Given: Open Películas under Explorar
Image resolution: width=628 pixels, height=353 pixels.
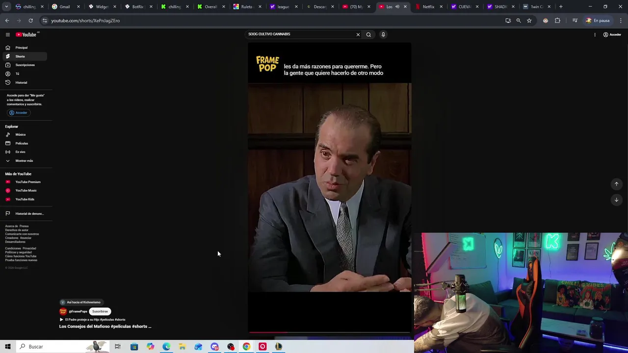Looking at the screenshot, I should tap(26, 143).
